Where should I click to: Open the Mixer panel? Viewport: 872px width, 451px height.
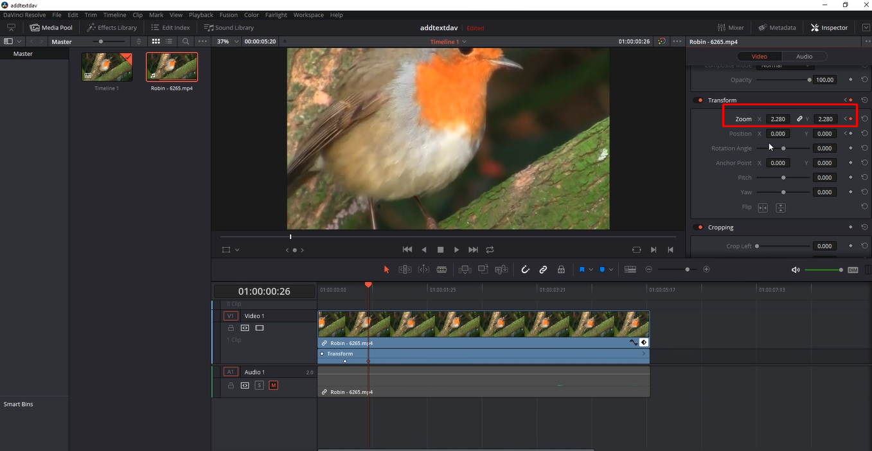pyautogui.click(x=731, y=27)
